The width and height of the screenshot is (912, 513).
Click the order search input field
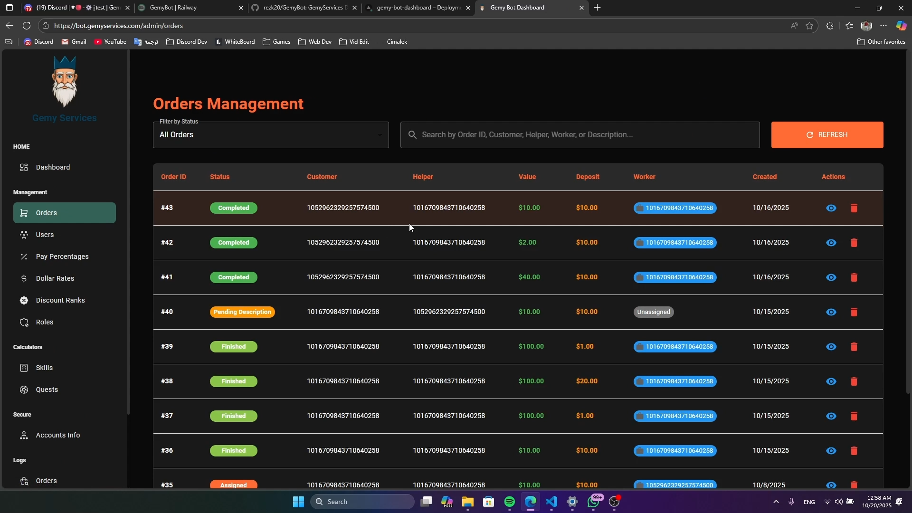(x=579, y=135)
